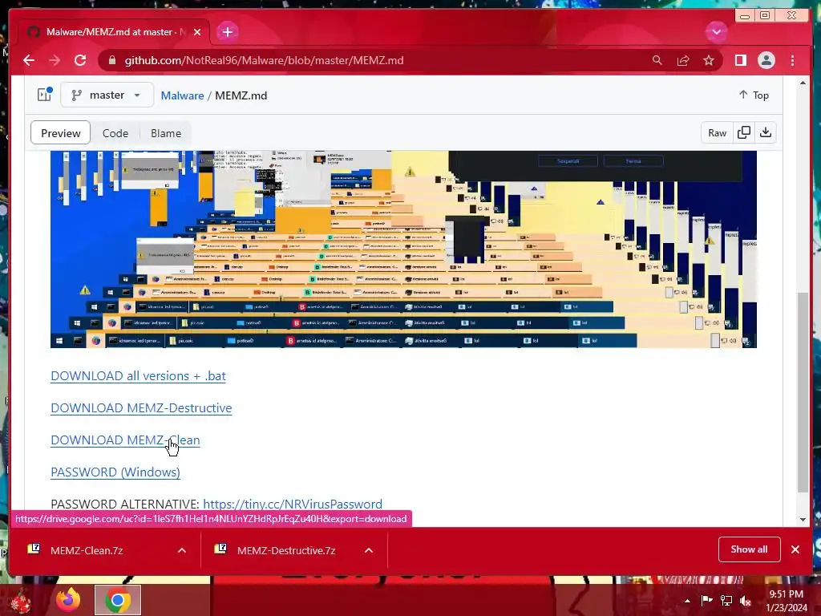Image resolution: width=821 pixels, height=616 pixels.
Task: Open the MEMZ screenshot image
Action: pos(403,249)
